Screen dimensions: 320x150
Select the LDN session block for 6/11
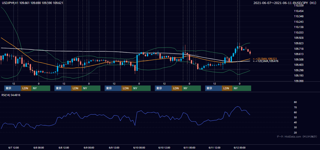coord(227,88)
